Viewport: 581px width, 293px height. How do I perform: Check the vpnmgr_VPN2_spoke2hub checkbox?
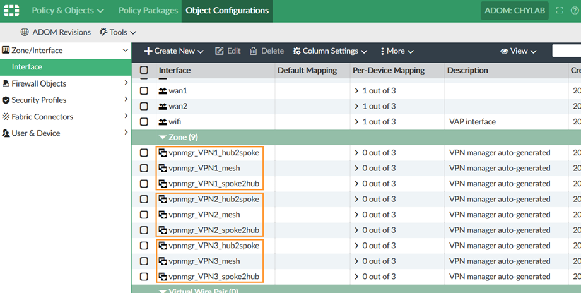click(144, 230)
